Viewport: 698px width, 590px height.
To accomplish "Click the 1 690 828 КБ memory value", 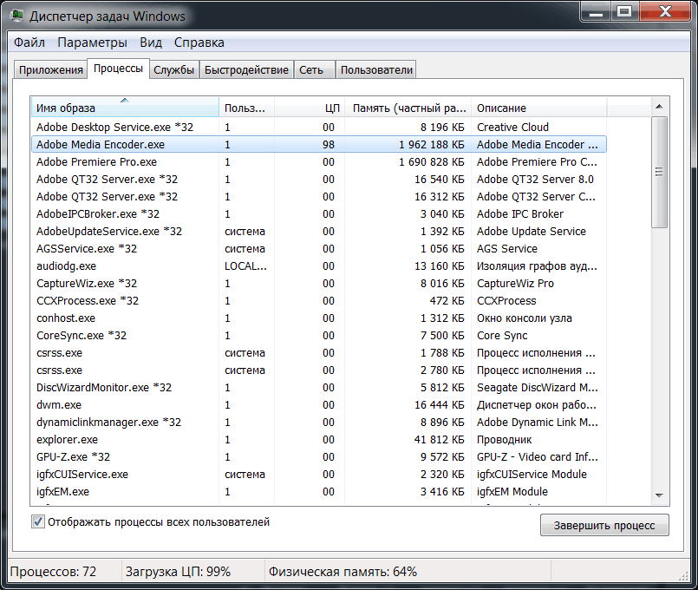I will coord(431,161).
